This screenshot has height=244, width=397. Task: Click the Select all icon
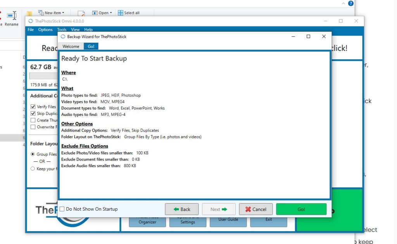121,13
